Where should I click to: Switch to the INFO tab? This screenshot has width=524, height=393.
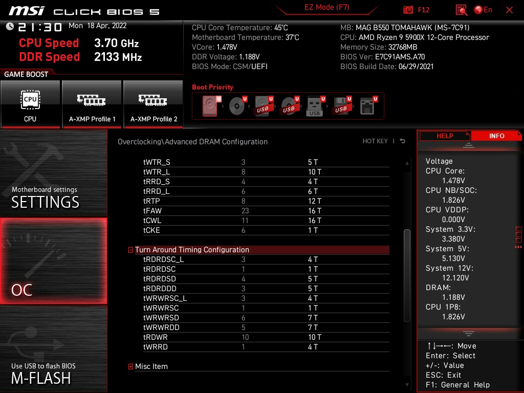496,136
